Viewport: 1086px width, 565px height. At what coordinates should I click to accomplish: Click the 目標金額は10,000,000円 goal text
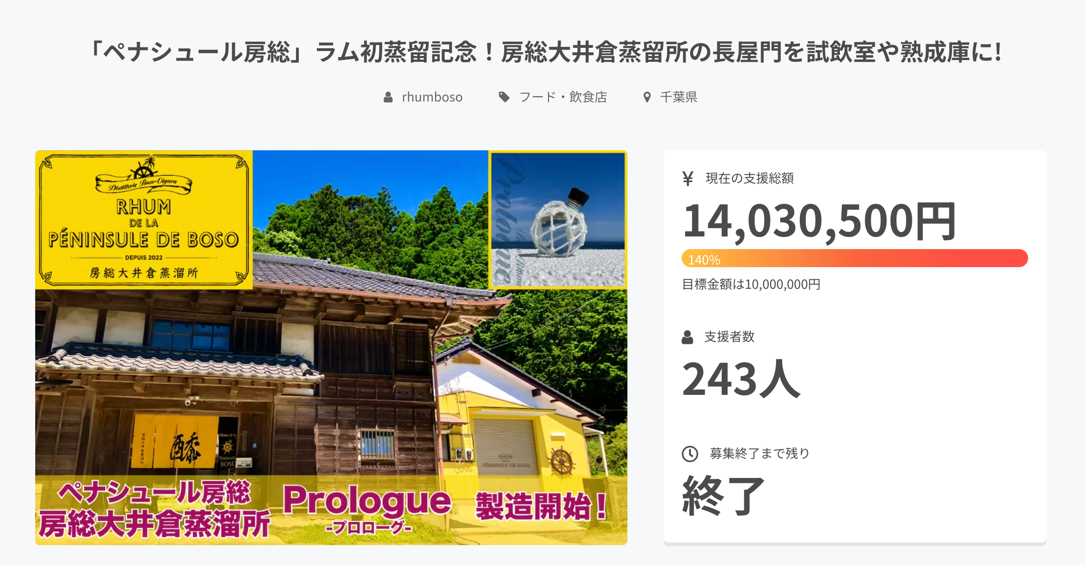751,284
